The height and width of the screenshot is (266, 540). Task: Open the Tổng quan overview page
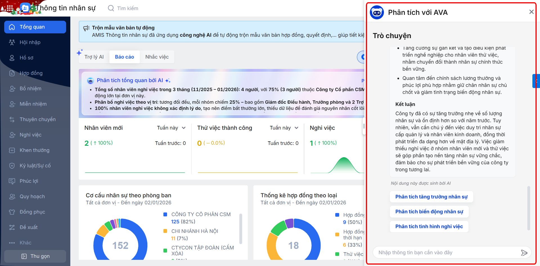(35, 27)
